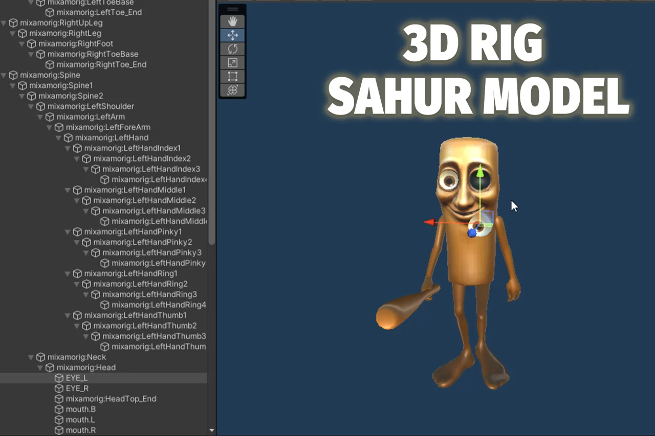655x436 pixels.
Task: Collapse the mixamorig:Spine node
Action: (x=4, y=75)
